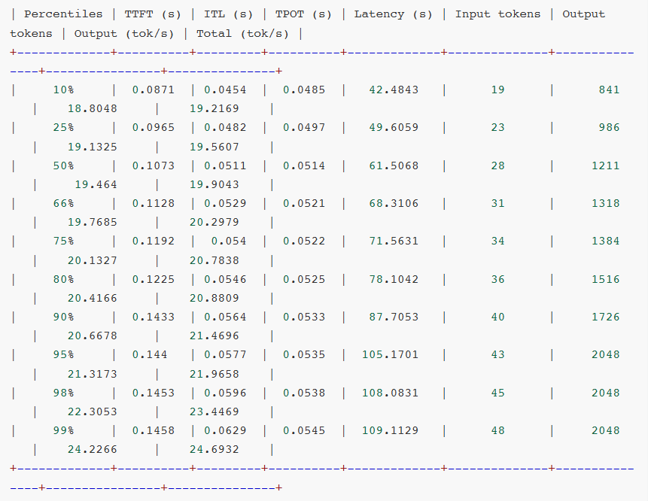Click the Input tokens column header
Screen dimensions: 648x501
click(497, 14)
